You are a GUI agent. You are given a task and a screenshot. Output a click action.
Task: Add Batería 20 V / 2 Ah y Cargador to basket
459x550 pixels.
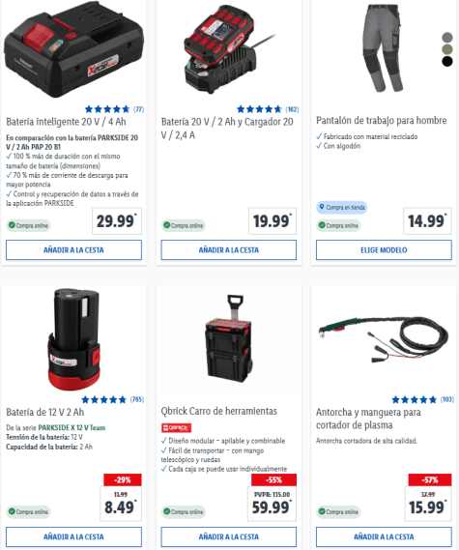[x=229, y=250]
